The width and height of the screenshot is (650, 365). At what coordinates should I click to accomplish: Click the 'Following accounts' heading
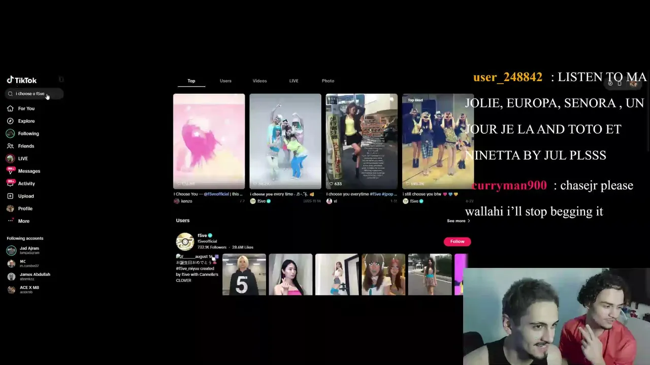tap(25, 238)
